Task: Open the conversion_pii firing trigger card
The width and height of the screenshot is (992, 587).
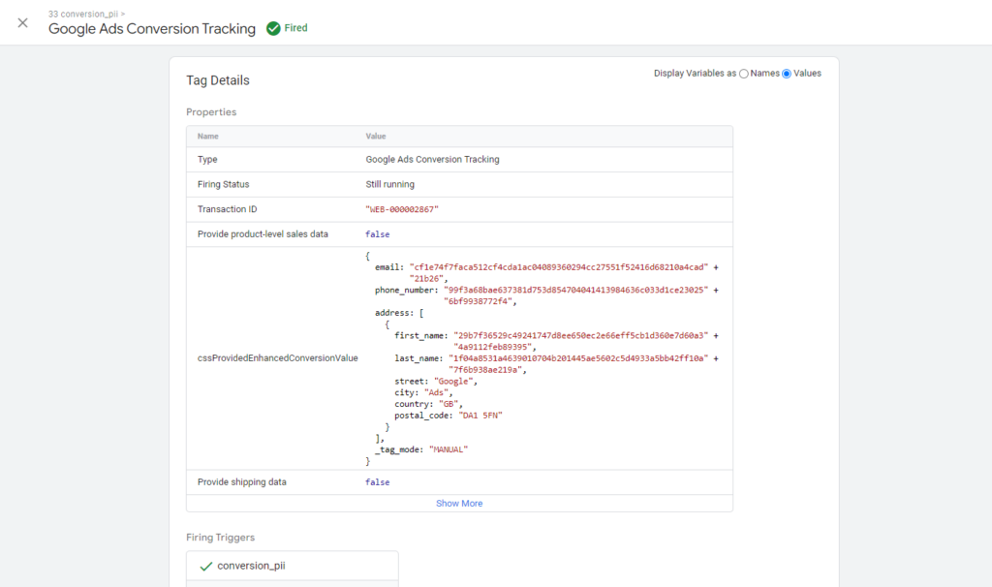Action: (x=292, y=566)
